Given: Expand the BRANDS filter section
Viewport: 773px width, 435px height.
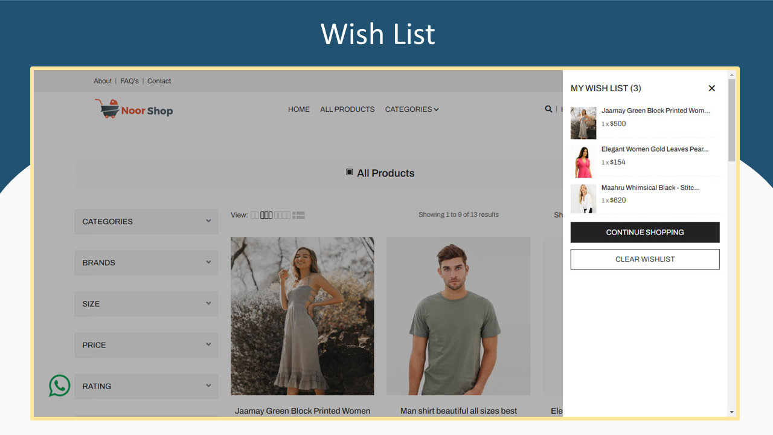Looking at the screenshot, I should 146,262.
